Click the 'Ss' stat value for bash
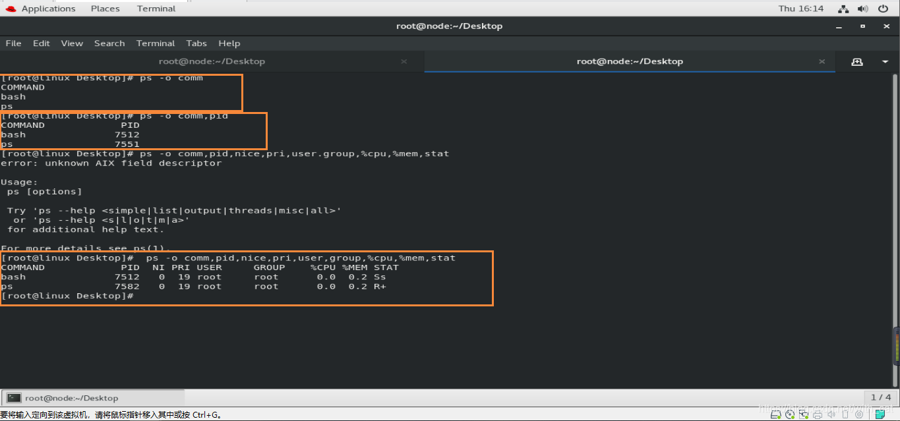The width and height of the screenshot is (900, 421). click(x=380, y=277)
